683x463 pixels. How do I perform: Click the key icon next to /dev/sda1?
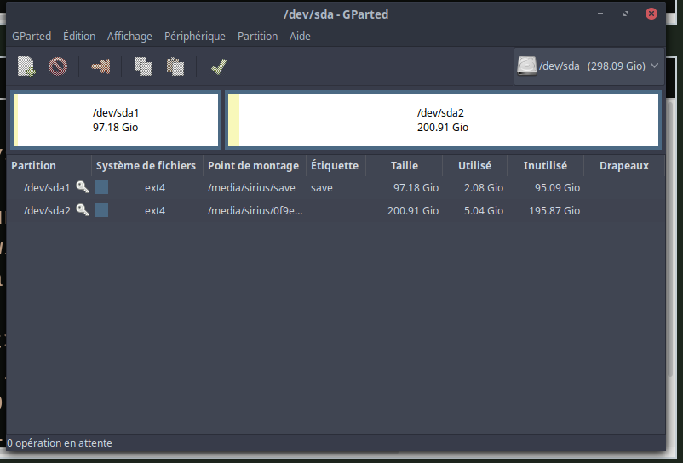pos(83,187)
